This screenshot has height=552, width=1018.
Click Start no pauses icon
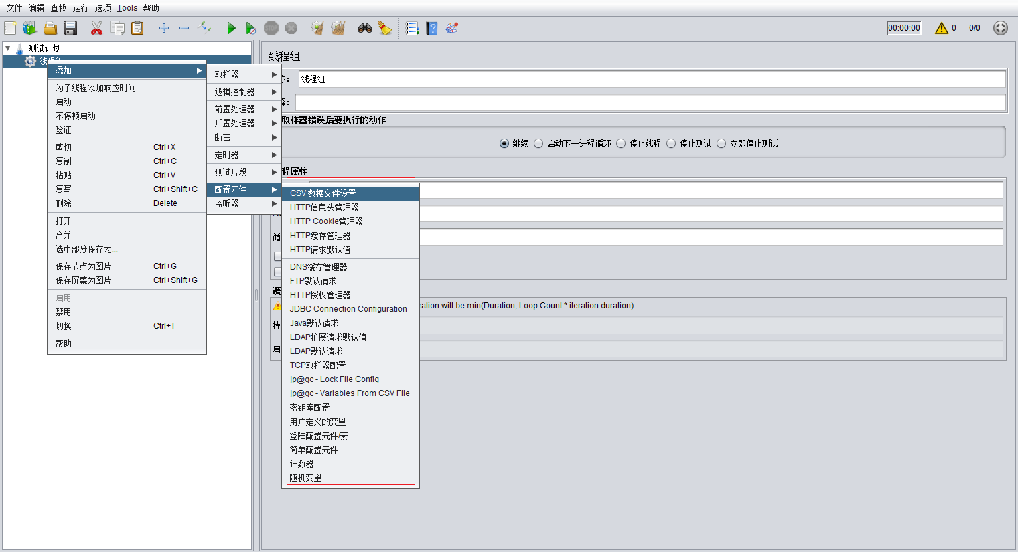[x=250, y=28]
